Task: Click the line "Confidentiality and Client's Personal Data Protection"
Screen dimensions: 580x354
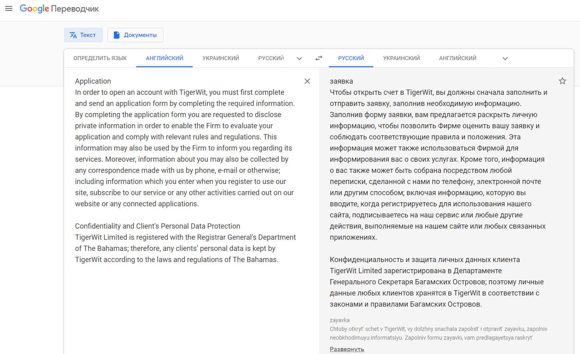Action: click(158, 226)
